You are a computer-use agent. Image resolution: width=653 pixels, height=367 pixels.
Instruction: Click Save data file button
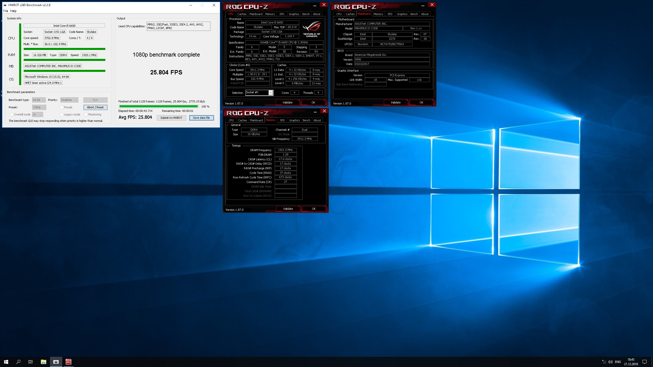[x=202, y=118]
